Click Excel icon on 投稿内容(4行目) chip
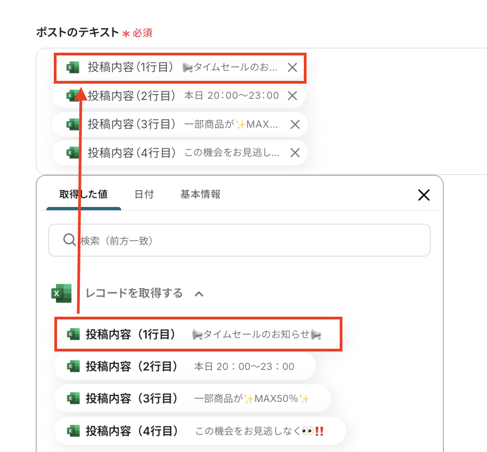This screenshot has height=452, width=487. coord(73,153)
